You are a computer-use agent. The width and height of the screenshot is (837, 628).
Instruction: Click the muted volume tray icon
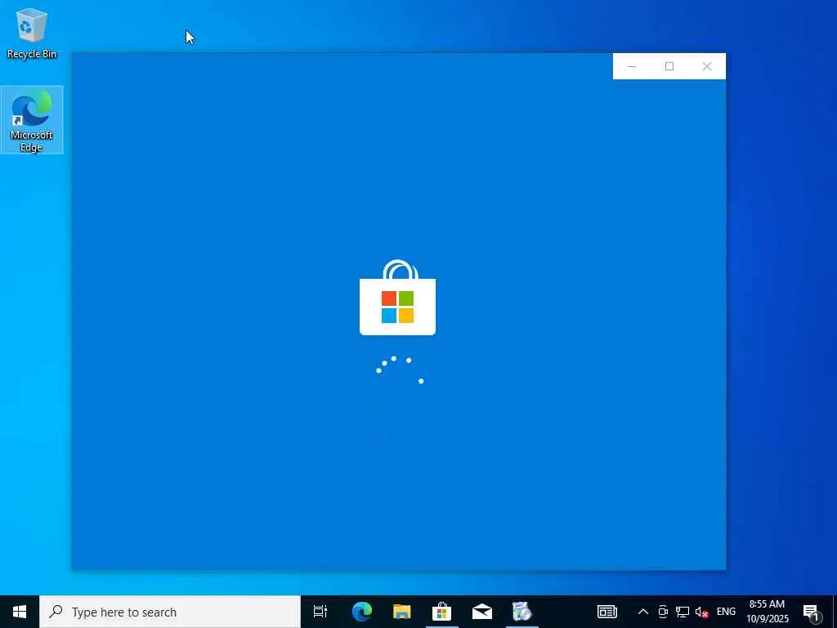pos(701,612)
